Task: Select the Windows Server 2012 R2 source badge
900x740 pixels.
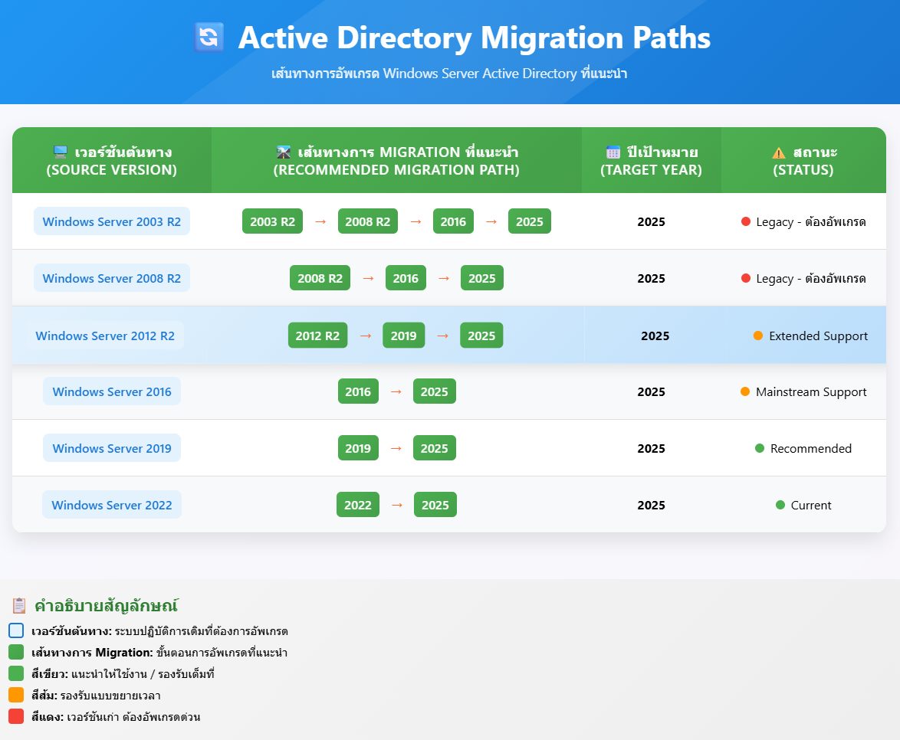Action: [x=105, y=336]
